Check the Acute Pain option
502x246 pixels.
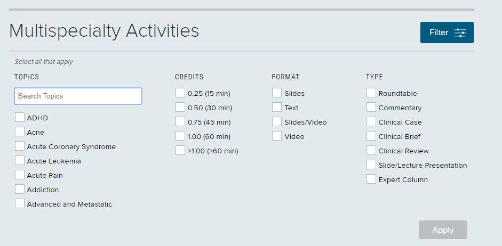[20, 175]
